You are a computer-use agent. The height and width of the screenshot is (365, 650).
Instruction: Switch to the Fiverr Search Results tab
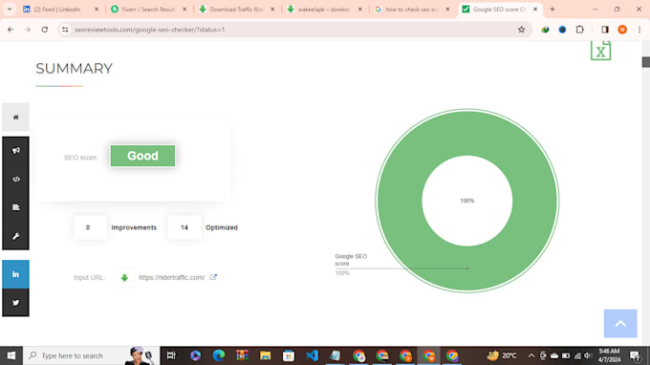tap(148, 10)
